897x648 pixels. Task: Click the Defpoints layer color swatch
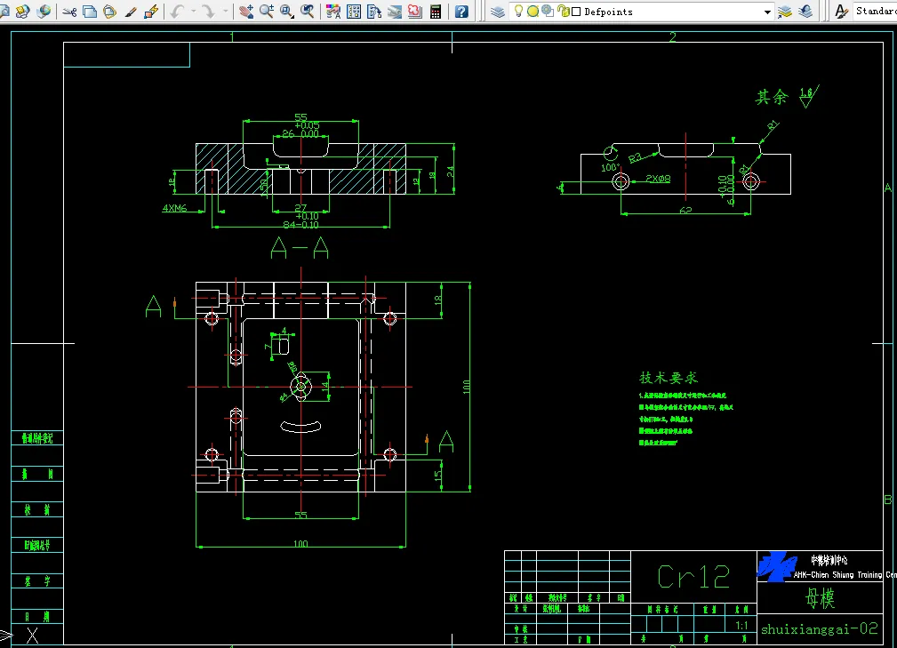577,12
